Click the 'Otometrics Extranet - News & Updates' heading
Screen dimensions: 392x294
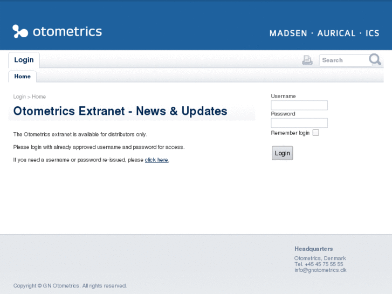(x=120, y=111)
